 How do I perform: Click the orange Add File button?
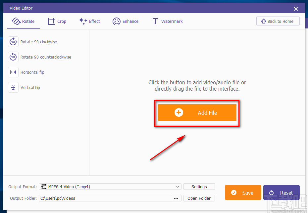click(197, 112)
